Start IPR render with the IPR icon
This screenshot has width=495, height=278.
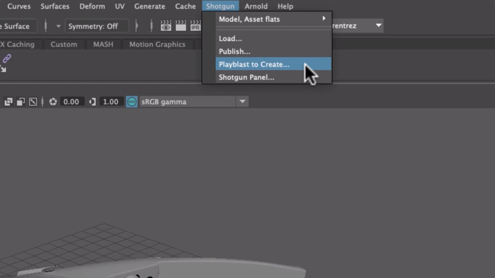click(x=195, y=26)
